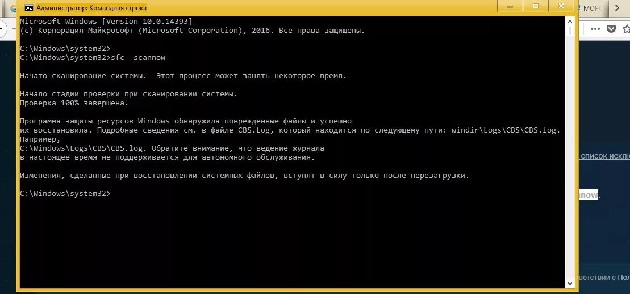Bookmark the page with the star icon
This screenshot has width=630, height=294.
pos(627,29)
